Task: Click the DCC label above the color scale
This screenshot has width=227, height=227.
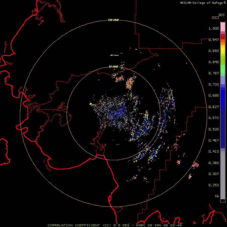Action: point(222,15)
